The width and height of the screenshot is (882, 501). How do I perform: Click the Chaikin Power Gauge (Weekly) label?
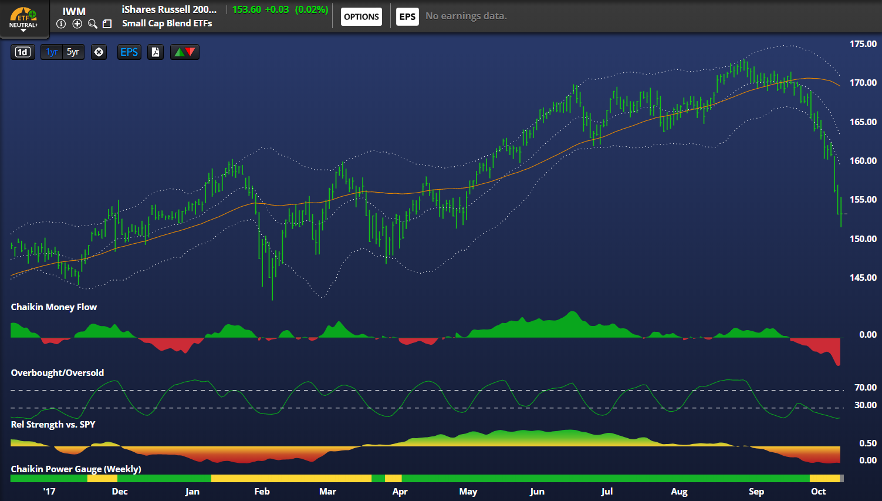pyautogui.click(x=76, y=469)
